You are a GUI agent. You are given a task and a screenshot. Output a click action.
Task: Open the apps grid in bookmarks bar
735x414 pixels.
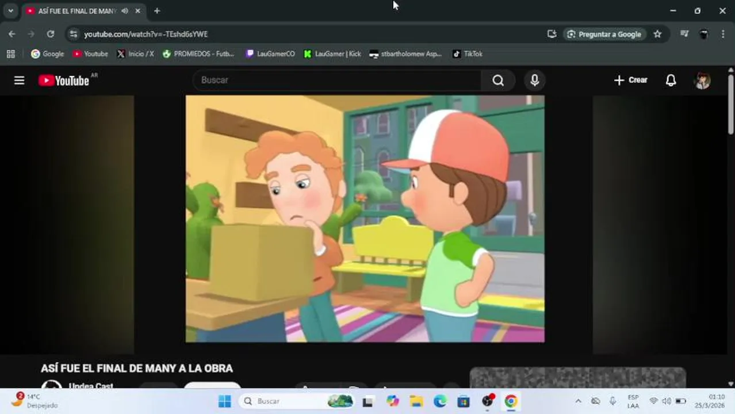click(x=10, y=54)
